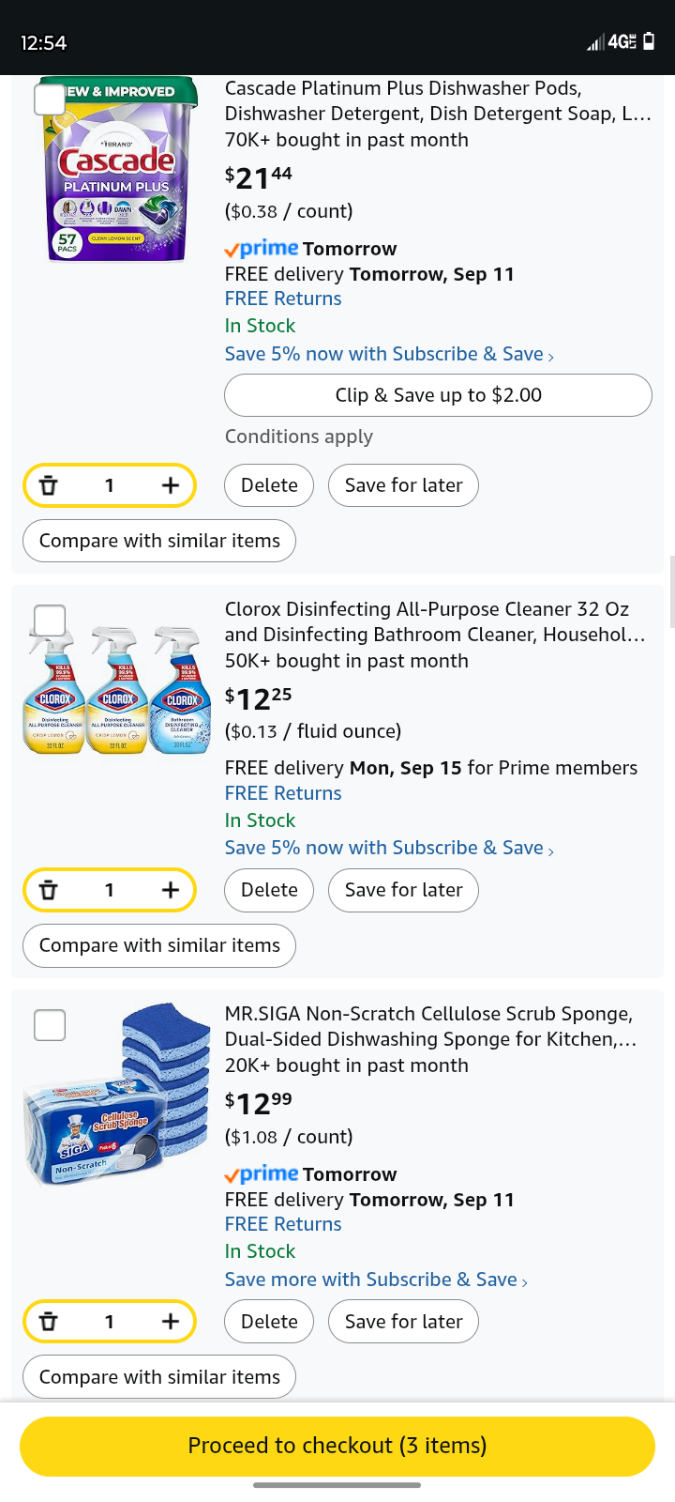The width and height of the screenshot is (675, 1502).
Task: Increase MR.SIGA sponge quantity with plus icon
Action: [x=170, y=1322]
